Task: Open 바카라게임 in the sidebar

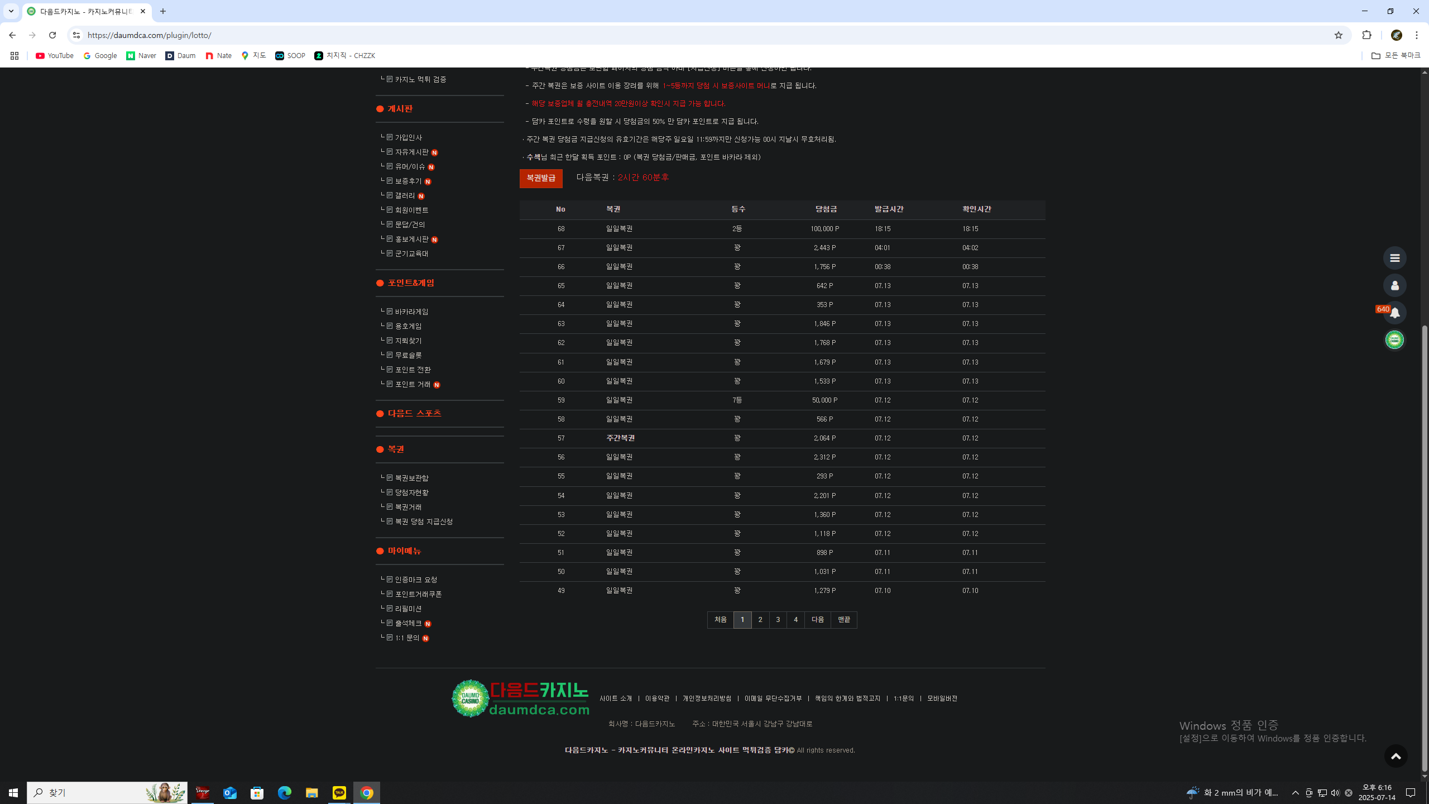Action: click(412, 312)
